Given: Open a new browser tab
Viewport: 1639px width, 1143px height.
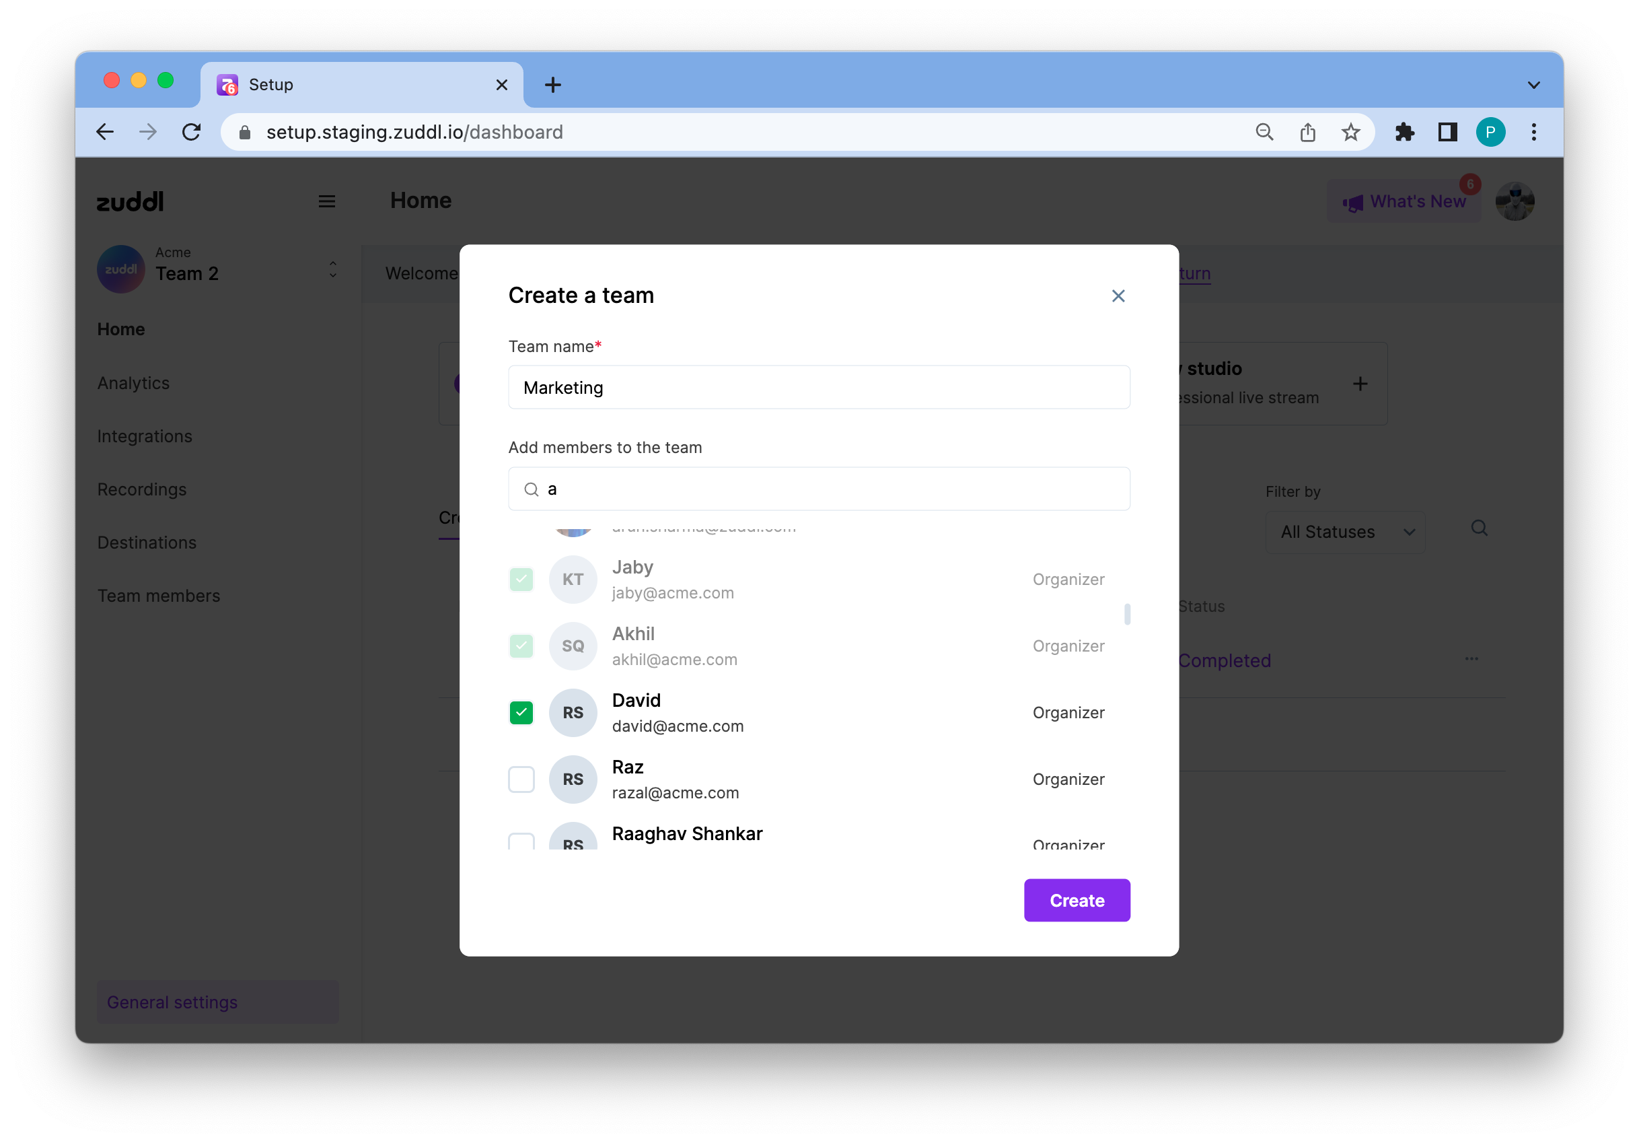Looking at the screenshot, I should (552, 85).
